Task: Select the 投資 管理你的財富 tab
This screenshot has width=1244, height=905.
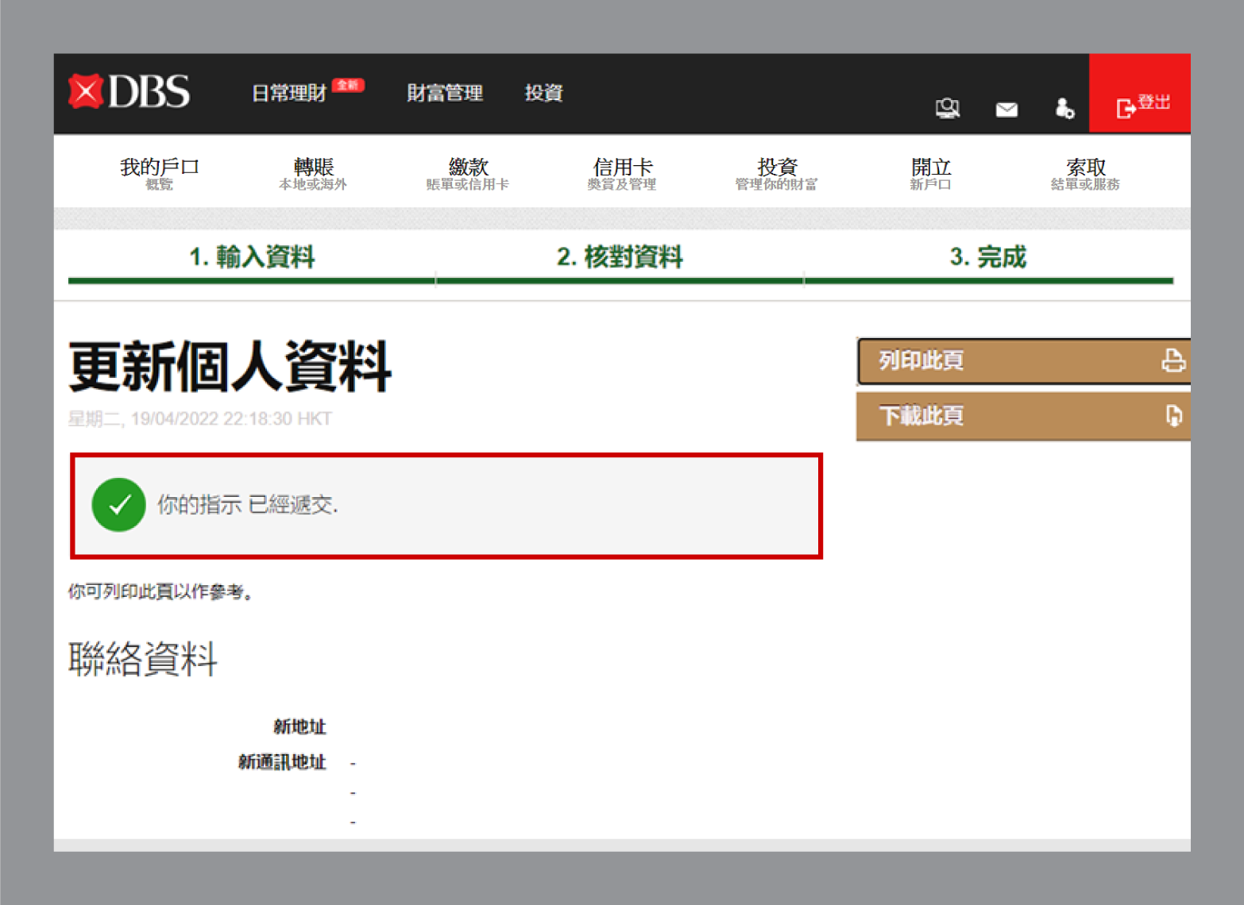Action: pyautogui.click(x=776, y=173)
